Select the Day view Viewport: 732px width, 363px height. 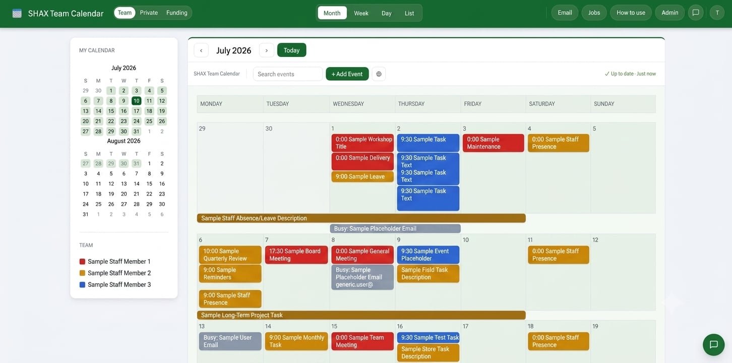click(387, 13)
